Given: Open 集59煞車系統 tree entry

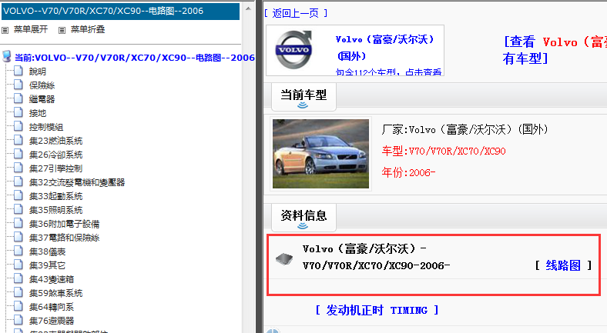Looking at the screenshot, I should coord(55,293).
